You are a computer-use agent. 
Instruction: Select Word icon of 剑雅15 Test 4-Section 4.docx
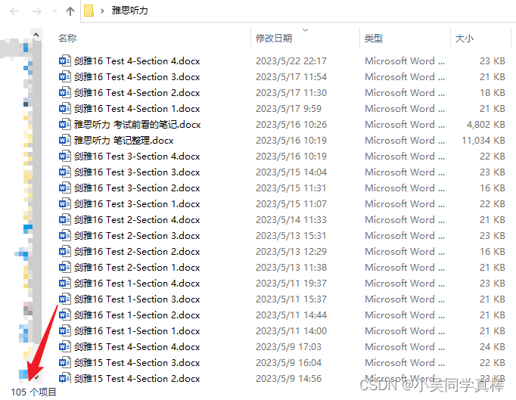(65, 346)
